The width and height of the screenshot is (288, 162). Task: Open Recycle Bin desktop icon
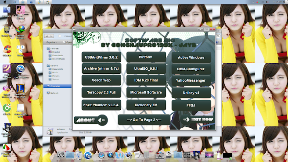7,31
